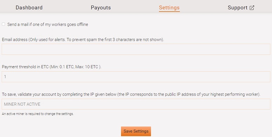
Task: Focus the Email address input field
Action: [x=136, y=49]
